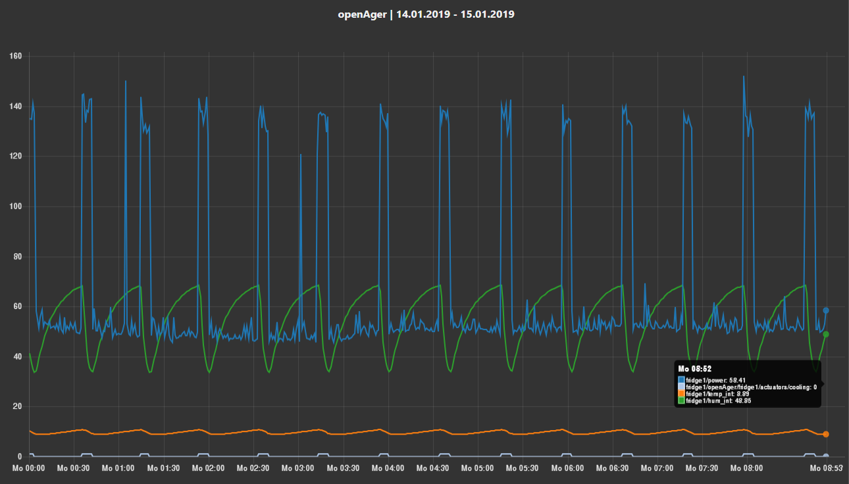The width and height of the screenshot is (849, 484).
Task: Click y-axis label '140'
Action: coord(16,106)
